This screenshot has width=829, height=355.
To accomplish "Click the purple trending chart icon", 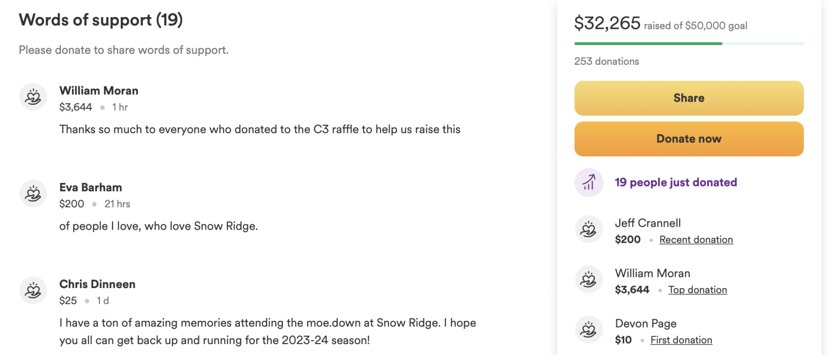I will click(x=589, y=182).
